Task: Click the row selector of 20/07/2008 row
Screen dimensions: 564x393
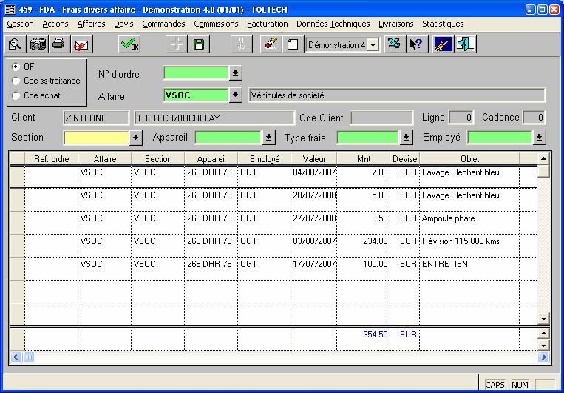Action: 17,200
